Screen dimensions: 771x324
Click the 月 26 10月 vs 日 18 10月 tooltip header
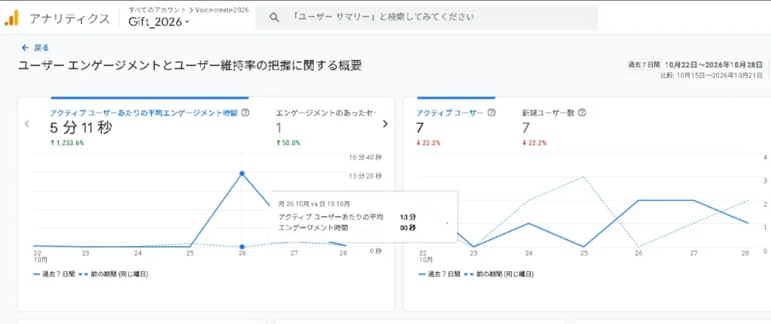[x=314, y=203]
